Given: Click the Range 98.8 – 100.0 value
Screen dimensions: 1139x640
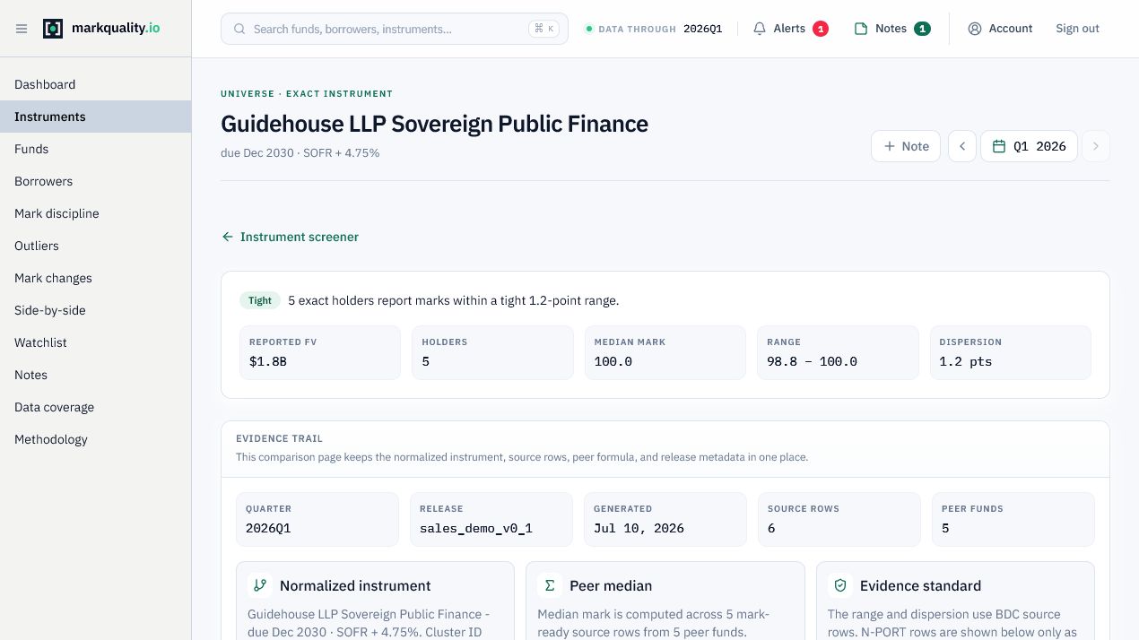Looking at the screenshot, I should click(813, 361).
